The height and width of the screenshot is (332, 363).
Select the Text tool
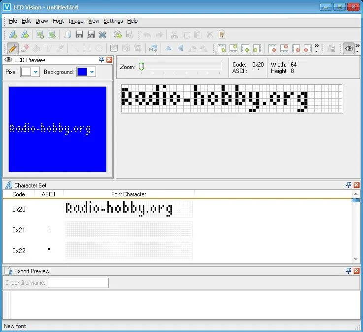(48, 48)
